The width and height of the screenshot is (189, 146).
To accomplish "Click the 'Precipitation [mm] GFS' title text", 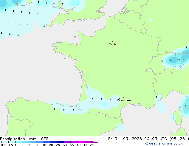I will [24, 139].
